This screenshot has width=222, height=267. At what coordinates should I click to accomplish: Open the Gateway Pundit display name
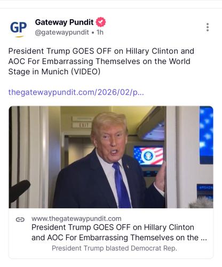64,22
